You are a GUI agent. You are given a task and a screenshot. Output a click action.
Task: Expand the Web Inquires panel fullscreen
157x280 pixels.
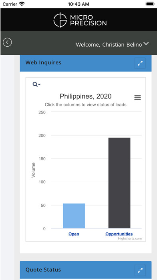coord(140,63)
